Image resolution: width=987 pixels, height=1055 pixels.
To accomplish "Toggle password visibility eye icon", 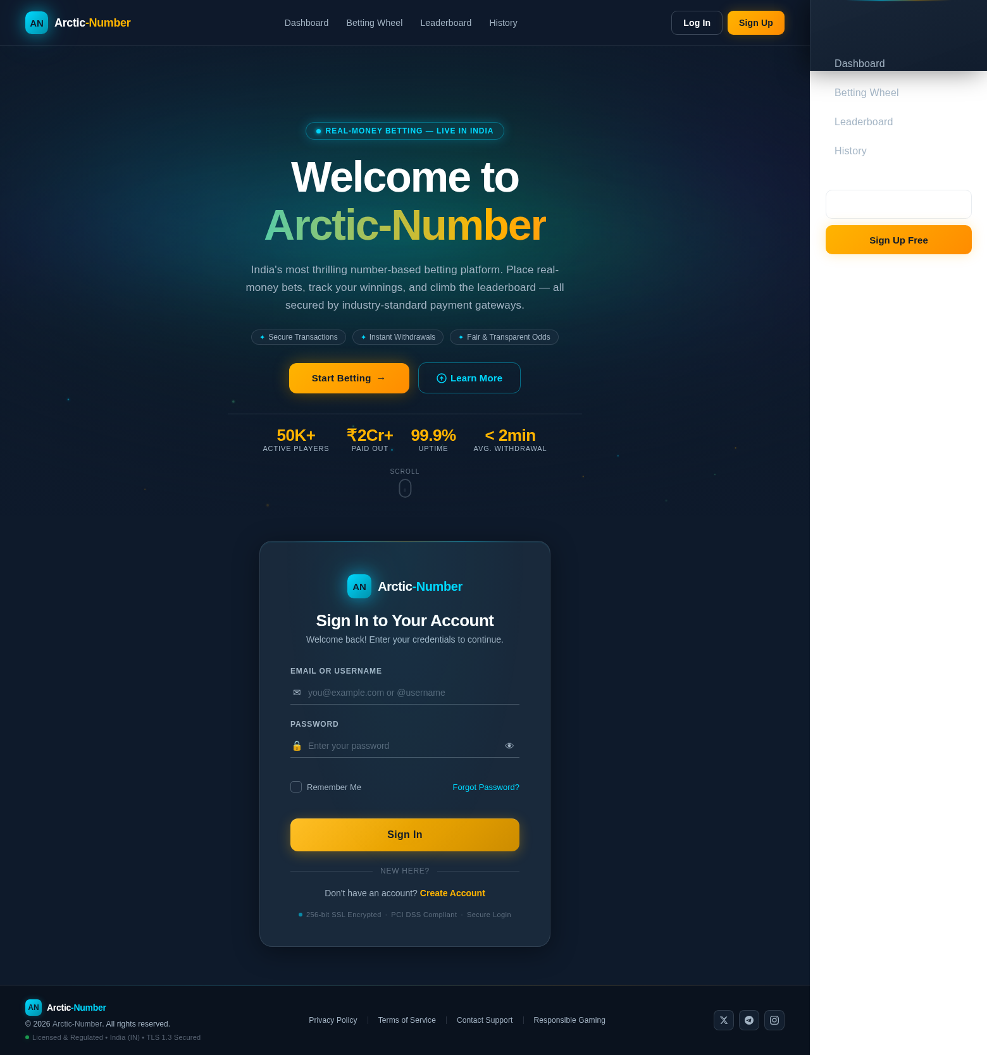I will (509, 746).
